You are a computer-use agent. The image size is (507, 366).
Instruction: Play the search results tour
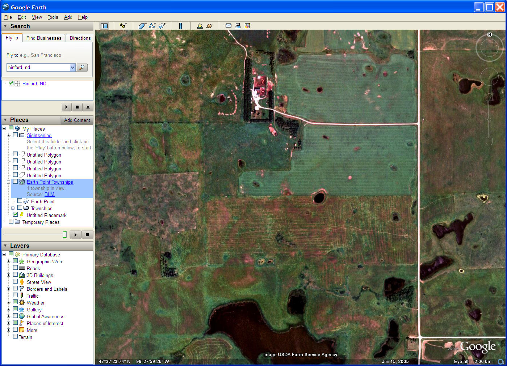66,107
